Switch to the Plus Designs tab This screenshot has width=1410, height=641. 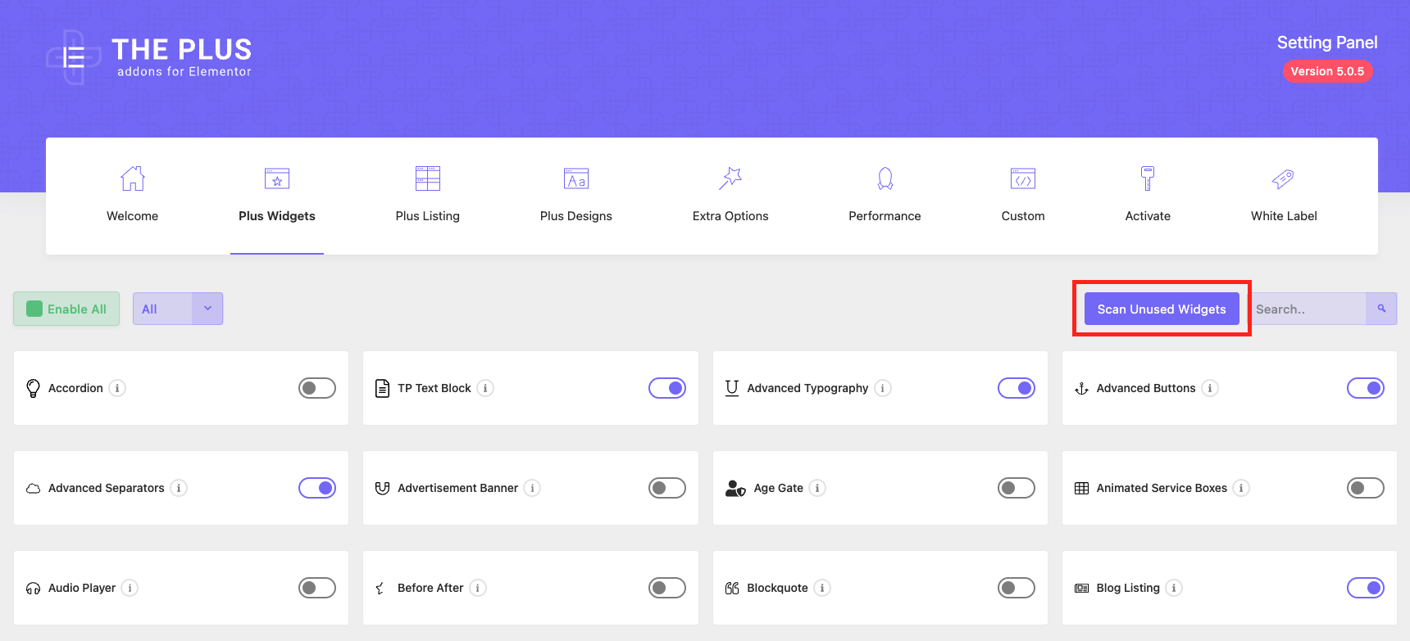pos(576,196)
